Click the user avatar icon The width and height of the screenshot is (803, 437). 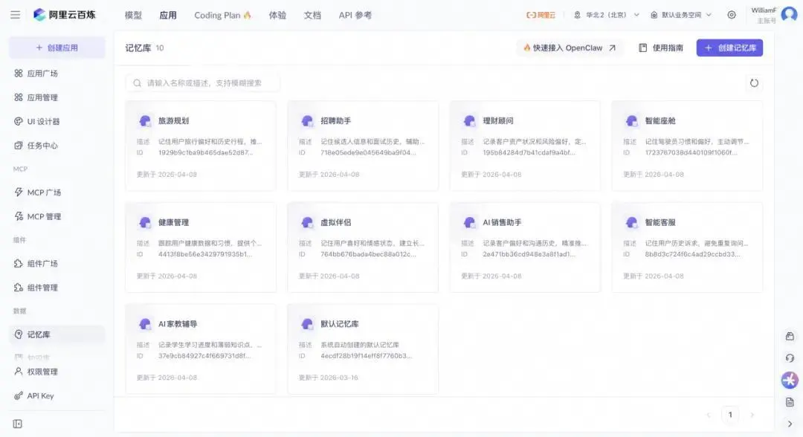click(x=789, y=15)
